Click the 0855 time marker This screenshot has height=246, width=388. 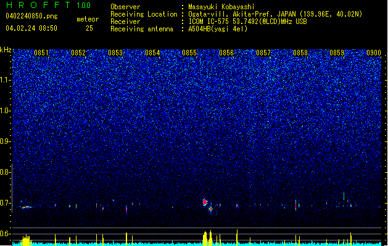(189, 53)
